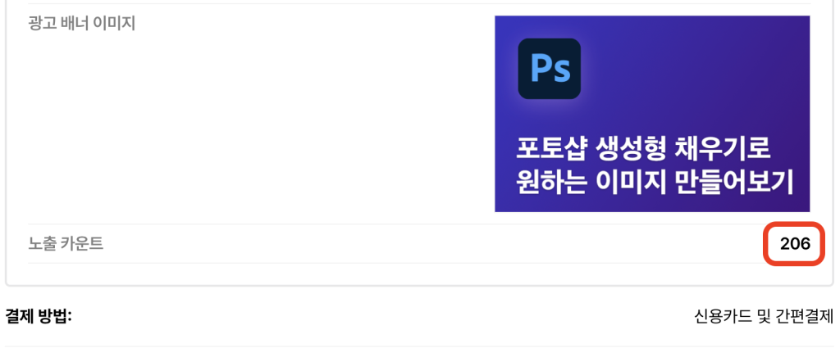Click the 노출 카운트 label
The height and width of the screenshot is (348, 840).
66,244
